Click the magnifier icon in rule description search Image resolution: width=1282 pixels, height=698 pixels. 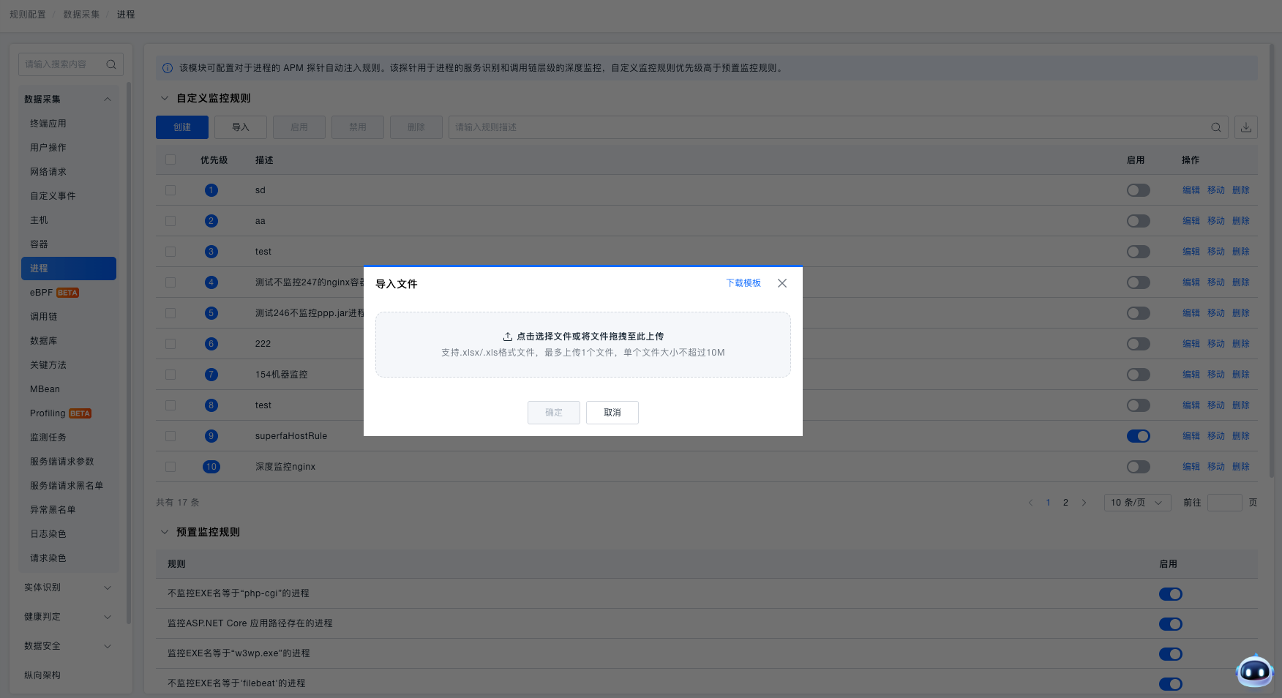(x=1216, y=127)
